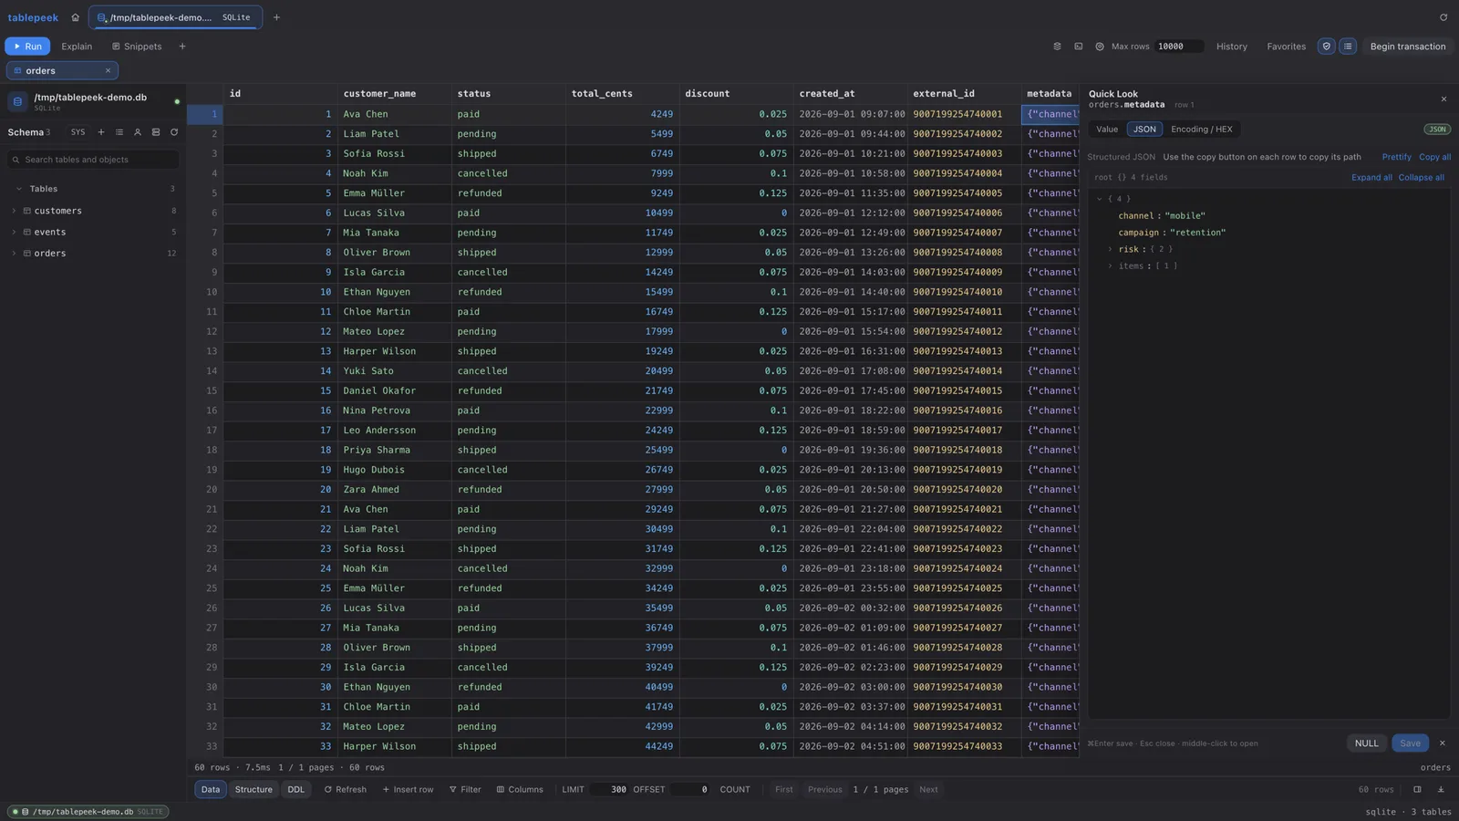Collapse the Tables group

click(x=19, y=189)
